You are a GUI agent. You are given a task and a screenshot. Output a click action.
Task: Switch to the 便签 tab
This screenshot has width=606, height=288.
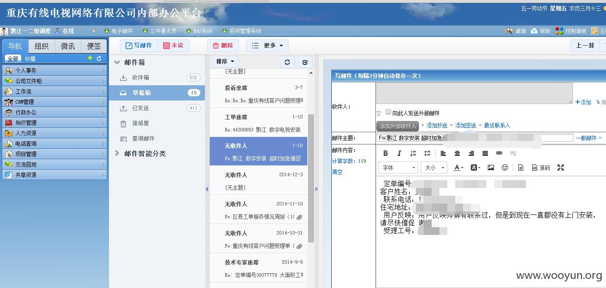(x=94, y=46)
